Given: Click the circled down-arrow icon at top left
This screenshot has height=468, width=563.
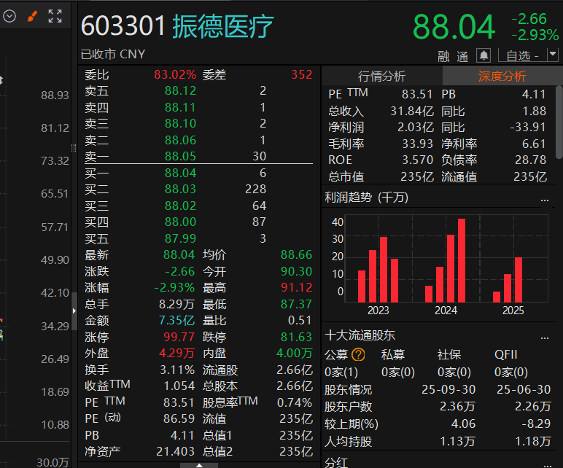Looking at the screenshot, I should point(9,16).
